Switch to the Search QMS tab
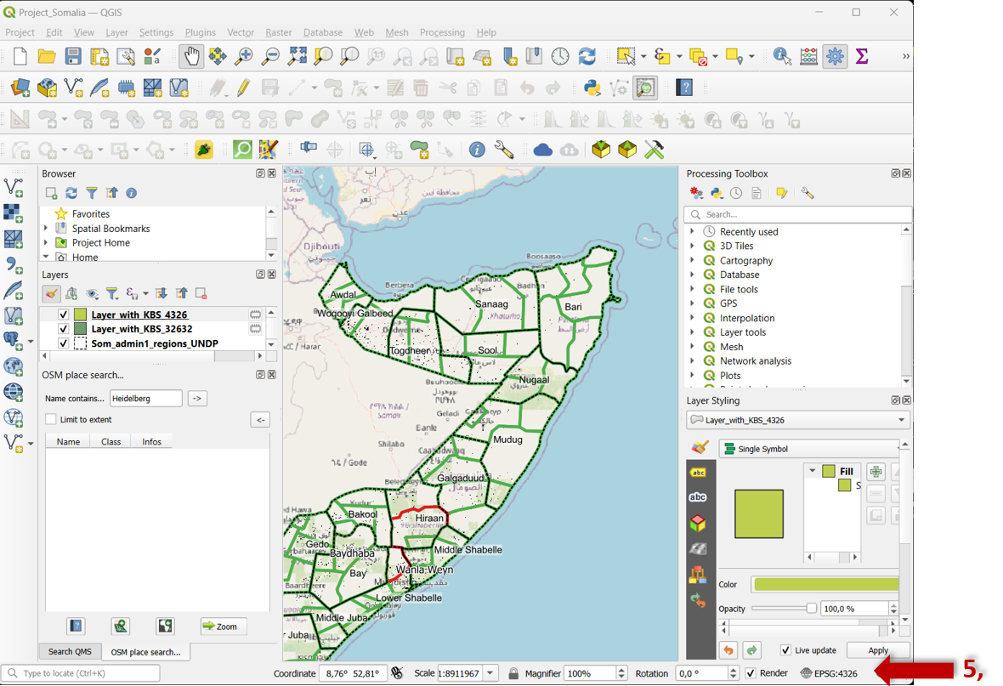The width and height of the screenshot is (1003, 686). (x=70, y=652)
